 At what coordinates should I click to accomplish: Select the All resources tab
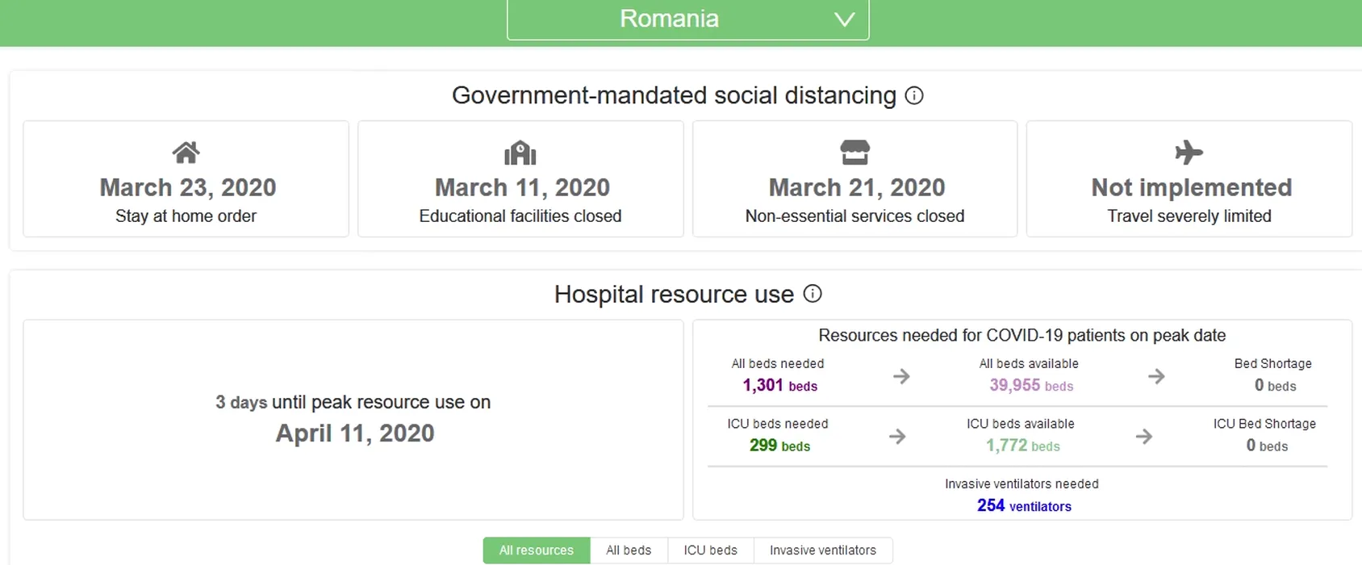[x=537, y=550]
